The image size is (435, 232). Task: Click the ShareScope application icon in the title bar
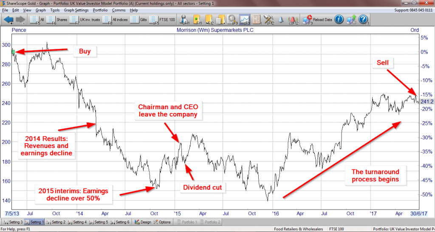3,3
